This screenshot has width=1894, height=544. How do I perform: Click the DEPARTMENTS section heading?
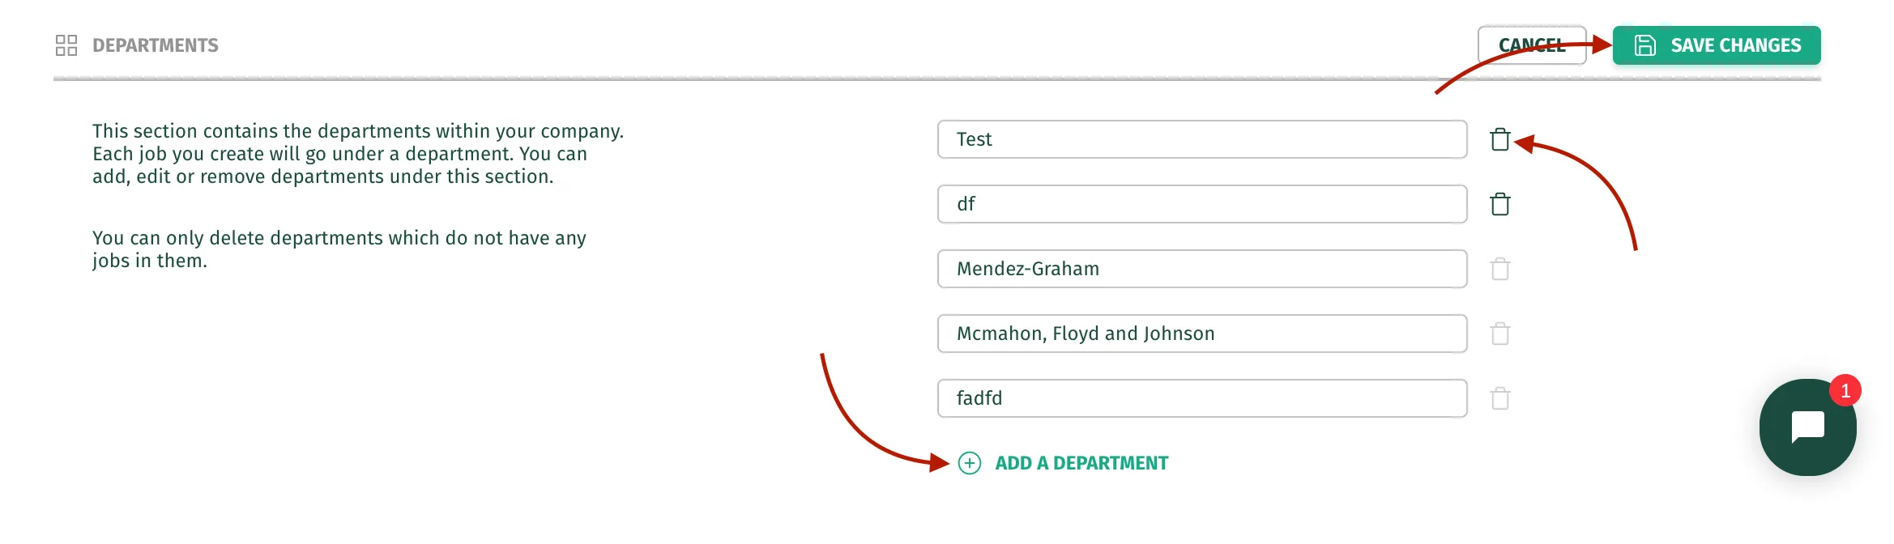click(x=156, y=45)
